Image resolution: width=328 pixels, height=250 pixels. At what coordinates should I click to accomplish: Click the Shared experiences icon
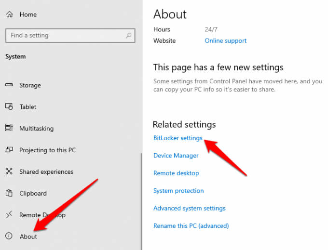pyautogui.click(x=9, y=171)
